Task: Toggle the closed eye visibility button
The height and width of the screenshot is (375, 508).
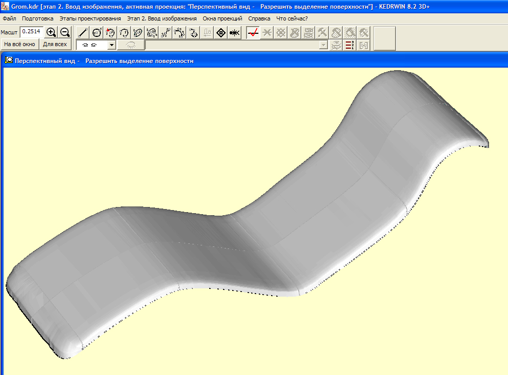Action: tap(130, 45)
